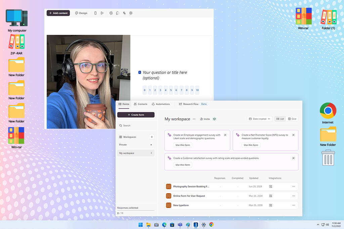Open My computer desktop icon
Viewport: 344px width, 229px height.
coord(17,20)
